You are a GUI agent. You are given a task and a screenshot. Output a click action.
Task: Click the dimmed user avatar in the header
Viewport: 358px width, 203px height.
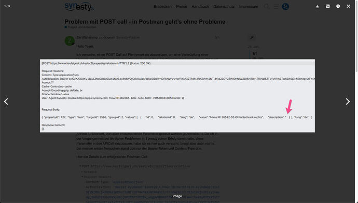(x=285, y=7)
